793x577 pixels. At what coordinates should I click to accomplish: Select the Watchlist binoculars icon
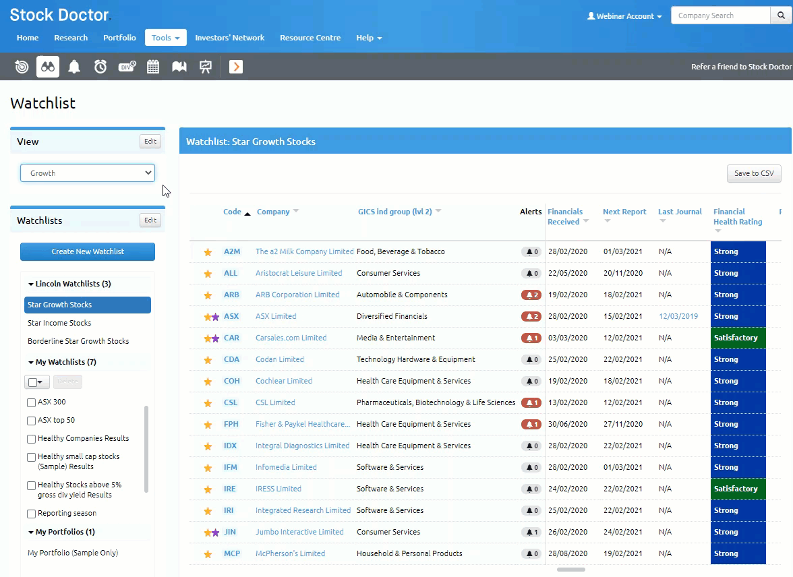(47, 67)
